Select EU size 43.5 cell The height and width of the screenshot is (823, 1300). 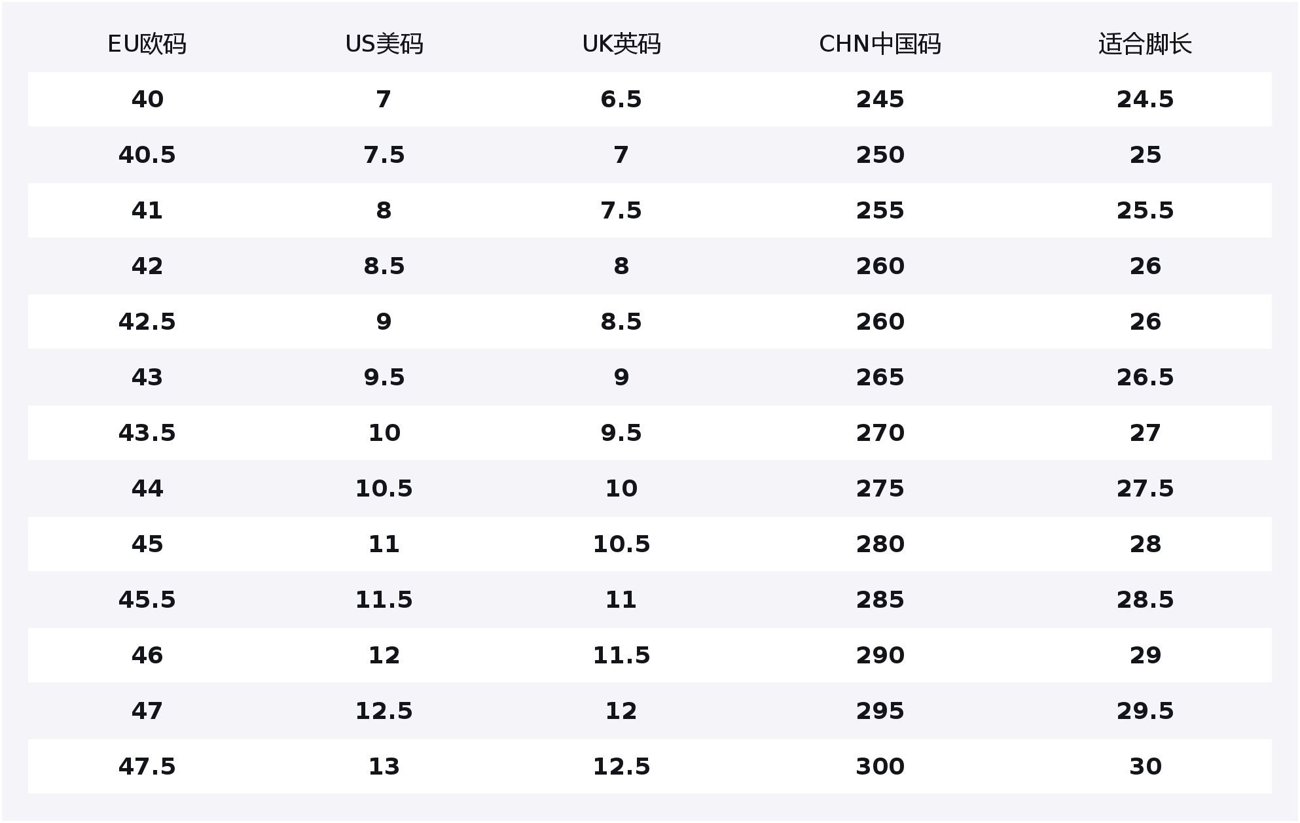(x=147, y=433)
